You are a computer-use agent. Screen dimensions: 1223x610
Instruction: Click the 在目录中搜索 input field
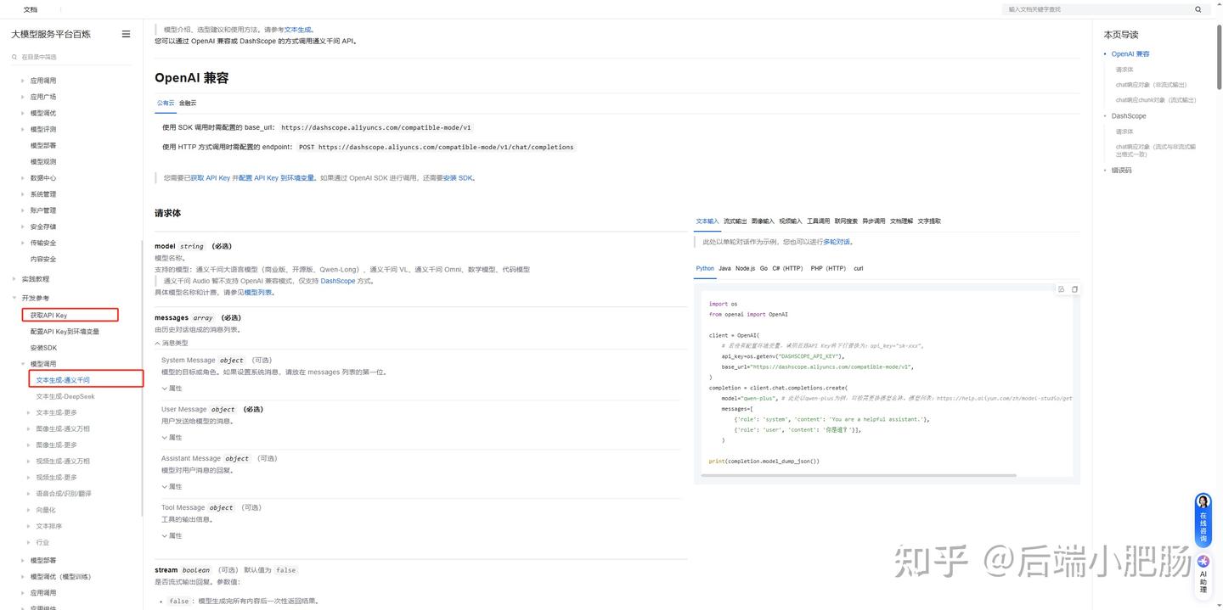pyautogui.click(x=51, y=56)
